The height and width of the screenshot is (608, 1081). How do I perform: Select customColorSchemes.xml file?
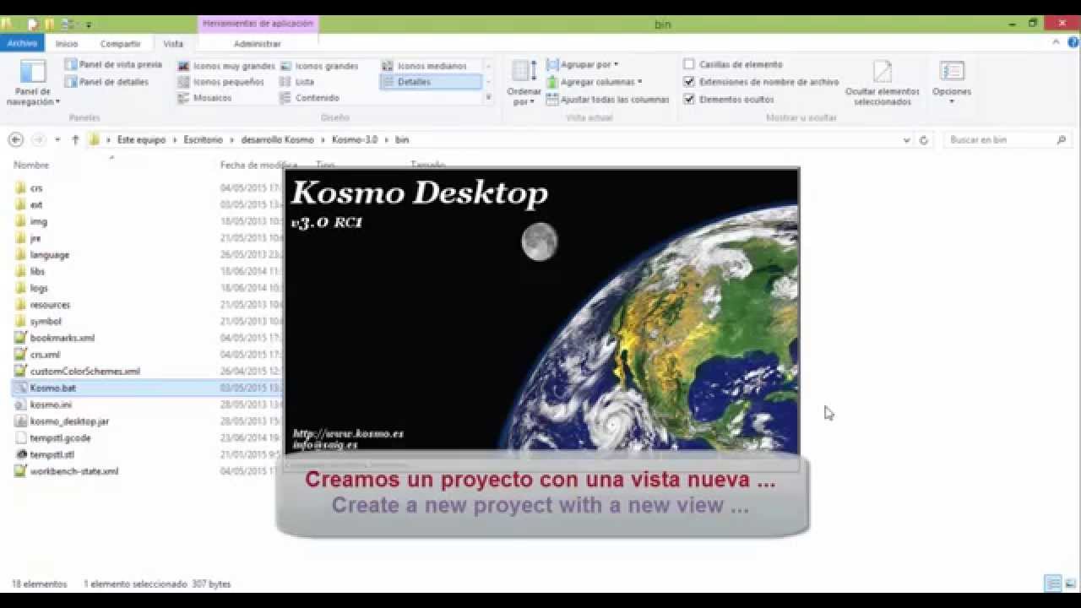84,371
